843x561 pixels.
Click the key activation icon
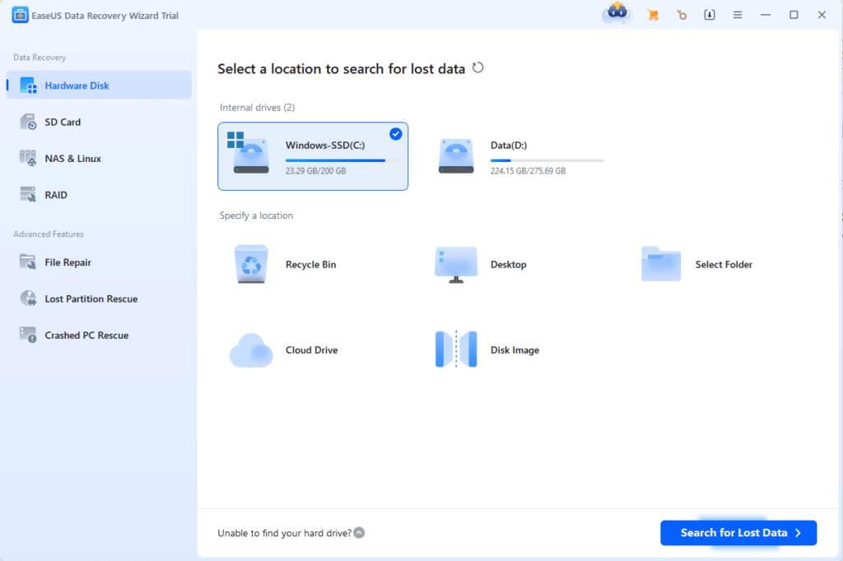click(x=681, y=15)
